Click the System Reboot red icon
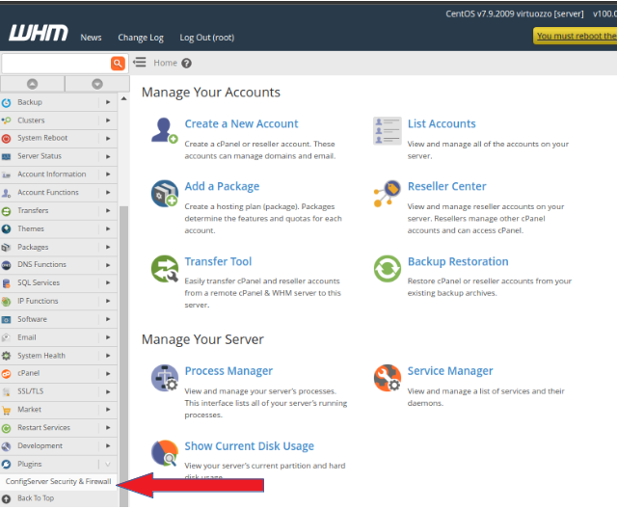Viewport: 617px width, 509px height. pos(7,139)
